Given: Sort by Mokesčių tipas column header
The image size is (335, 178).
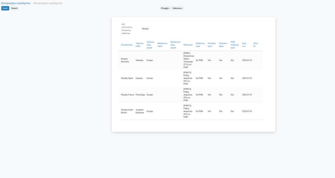Looking at the screenshot, I should 200,44.
